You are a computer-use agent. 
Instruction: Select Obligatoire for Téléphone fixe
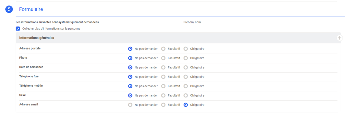(186, 77)
